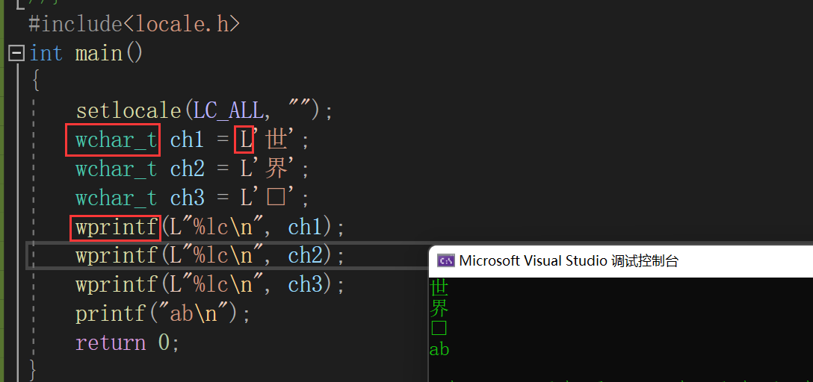The width and height of the screenshot is (813, 382).
Task: Click the debug console title "Microsoft Visual Studio 调试控制台"
Action: tap(569, 260)
